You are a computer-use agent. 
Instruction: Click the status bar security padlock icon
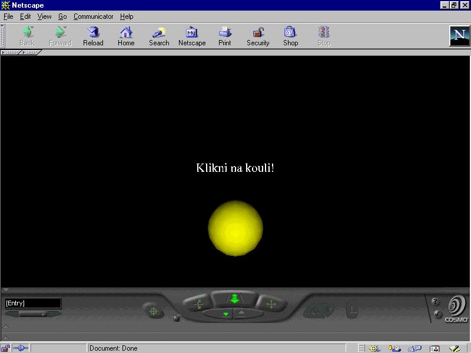5,348
